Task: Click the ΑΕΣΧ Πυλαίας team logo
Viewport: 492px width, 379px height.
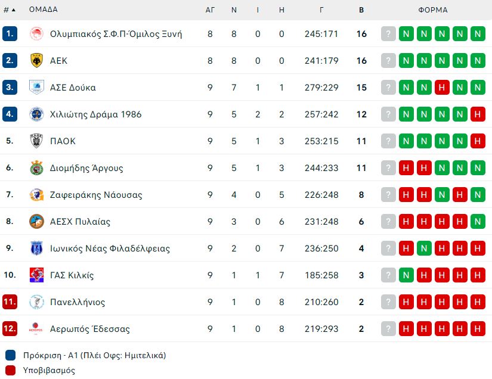Action: (x=36, y=221)
